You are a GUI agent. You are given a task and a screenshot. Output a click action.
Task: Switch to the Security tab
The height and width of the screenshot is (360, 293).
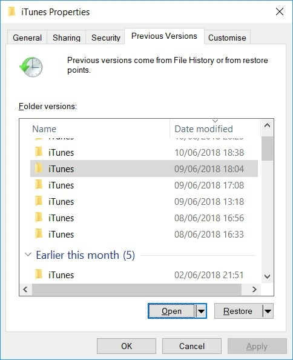pyautogui.click(x=106, y=38)
